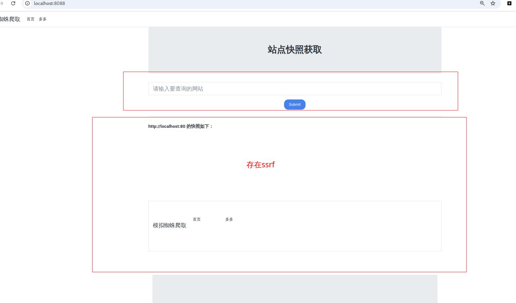Click the 站点快照获取 heading
This screenshot has height=303, width=516.
point(295,50)
